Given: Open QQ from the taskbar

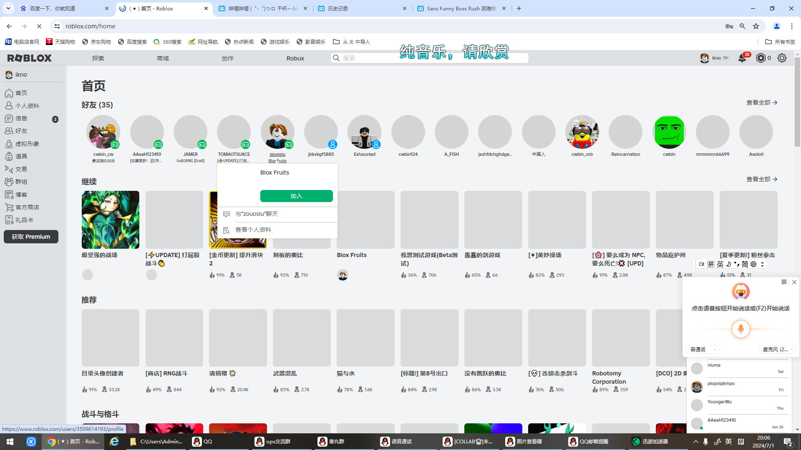Looking at the screenshot, I should coord(219,442).
